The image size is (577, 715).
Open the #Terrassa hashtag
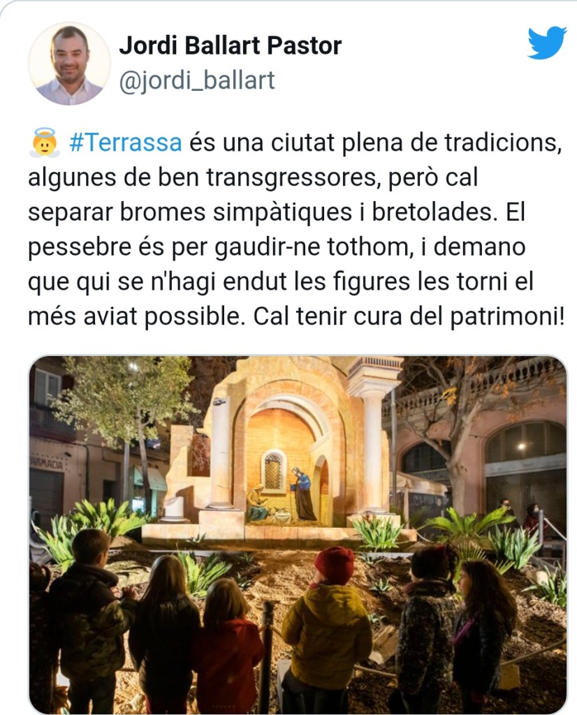coord(126,142)
